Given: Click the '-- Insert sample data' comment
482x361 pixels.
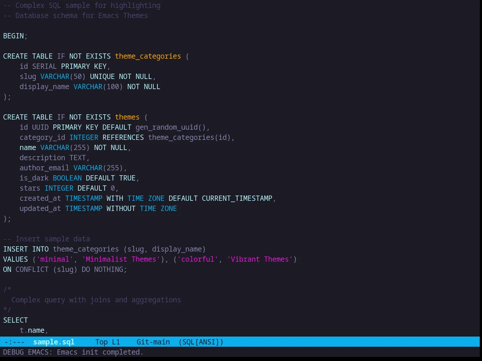Looking at the screenshot, I should click(47, 239).
